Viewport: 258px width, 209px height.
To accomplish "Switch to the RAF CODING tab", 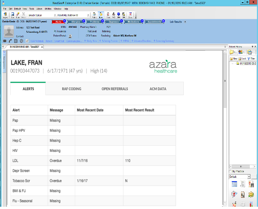I will [72, 89].
